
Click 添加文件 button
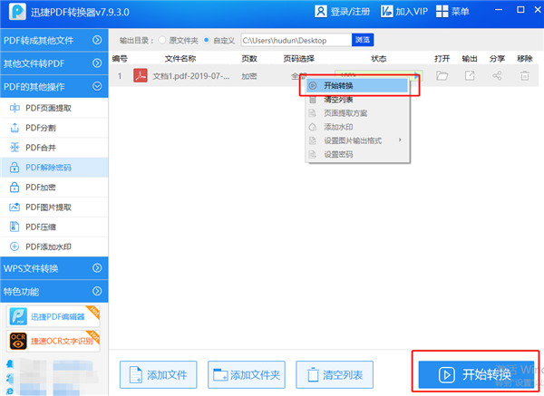(x=158, y=374)
